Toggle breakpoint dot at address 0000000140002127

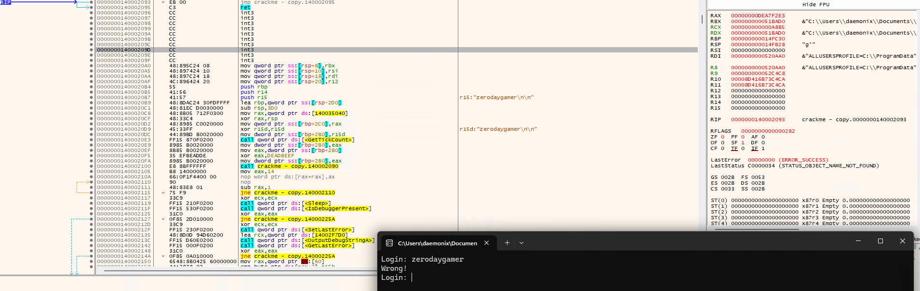[x=91, y=219]
